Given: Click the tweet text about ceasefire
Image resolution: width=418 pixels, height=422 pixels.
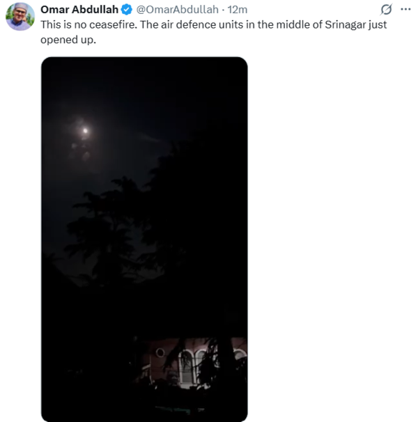Looking at the screenshot, I should click(x=214, y=32).
